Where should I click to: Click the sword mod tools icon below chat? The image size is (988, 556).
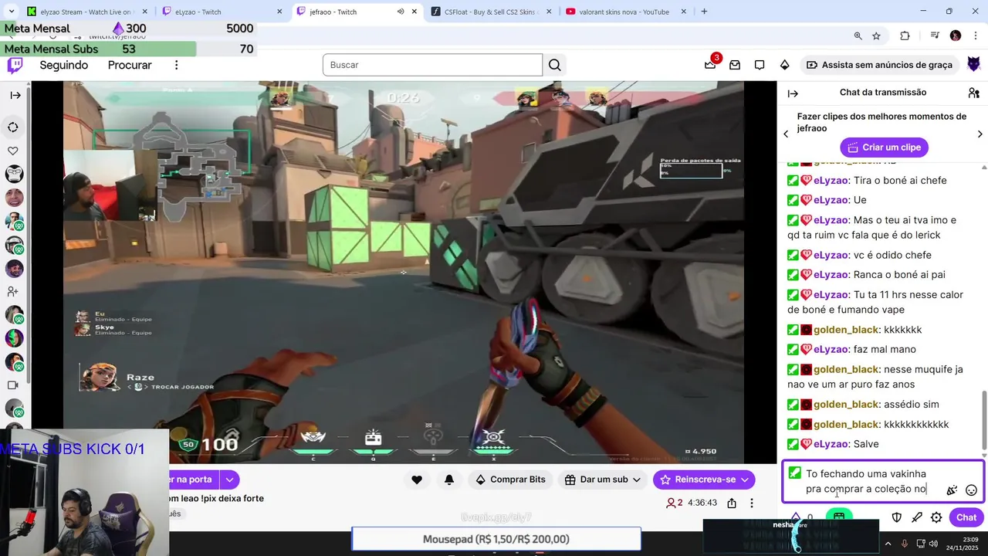tap(917, 517)
